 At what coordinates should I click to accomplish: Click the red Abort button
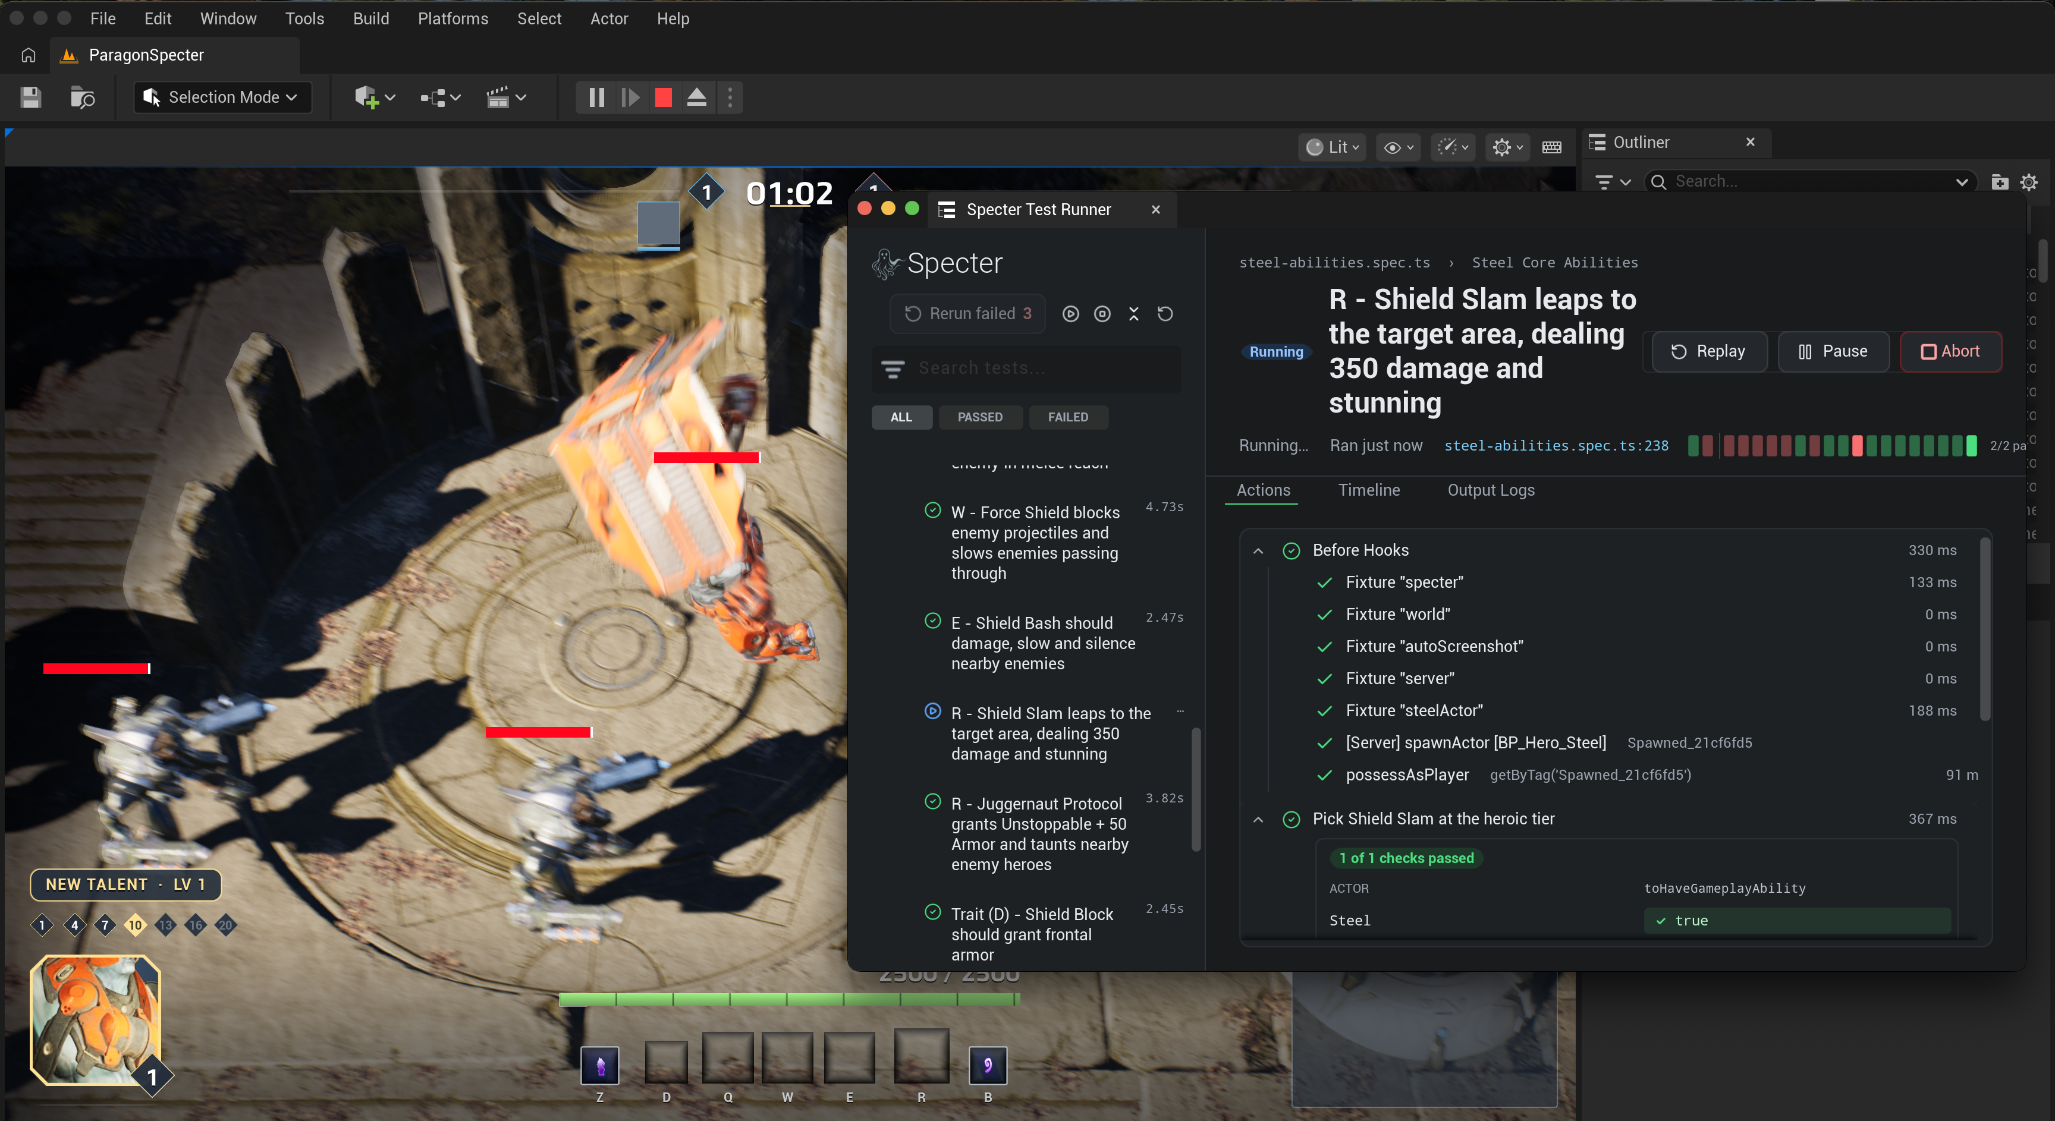click(x=1950, y=352)
